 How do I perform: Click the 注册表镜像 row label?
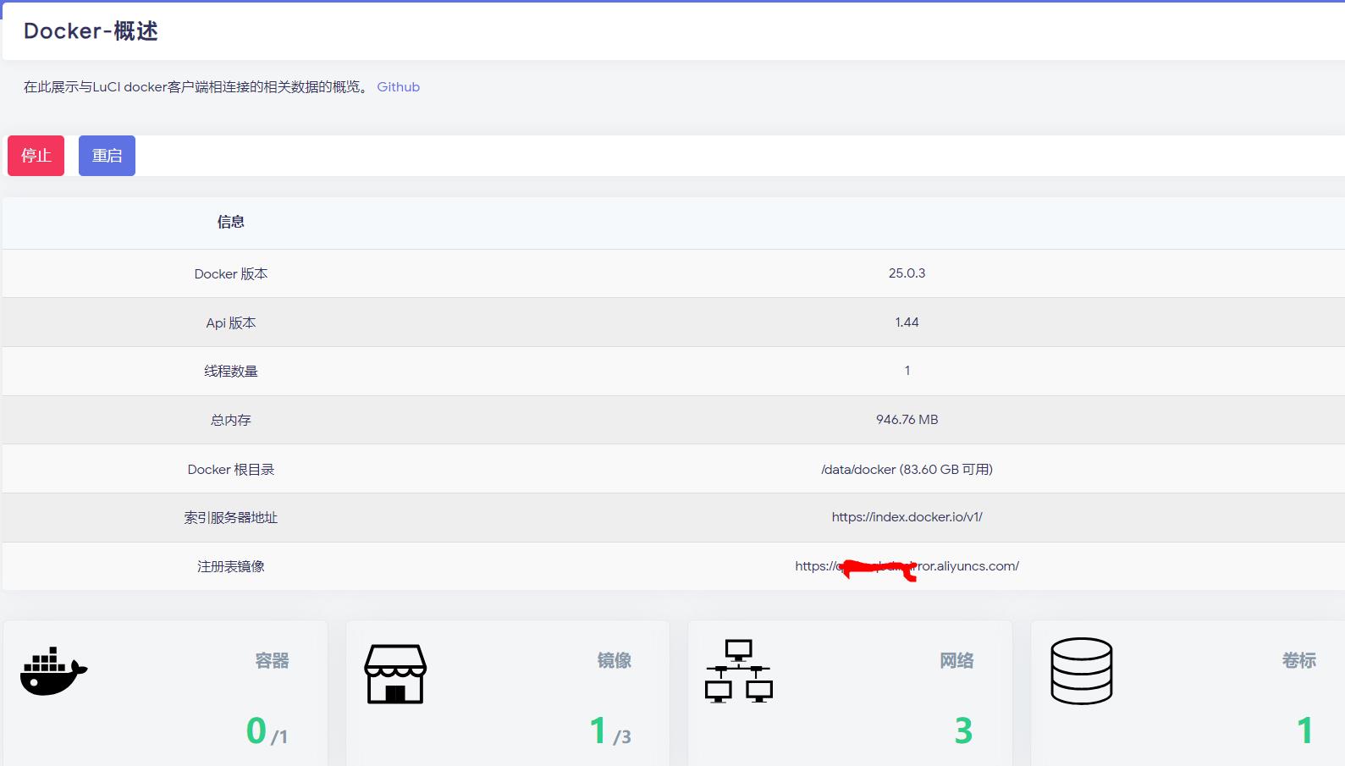(x=230, y=567)
